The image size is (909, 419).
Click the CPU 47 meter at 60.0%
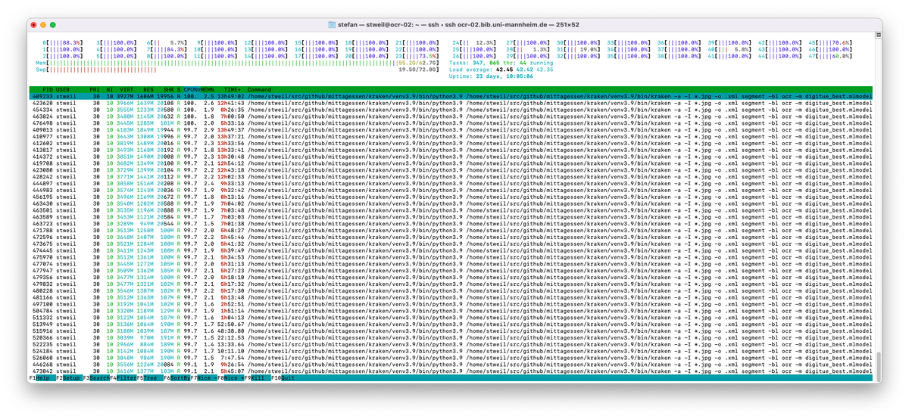[830, 56]
